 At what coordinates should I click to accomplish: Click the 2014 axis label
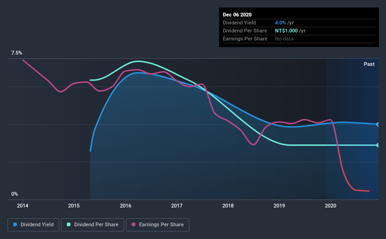click(x=23, y=206)
